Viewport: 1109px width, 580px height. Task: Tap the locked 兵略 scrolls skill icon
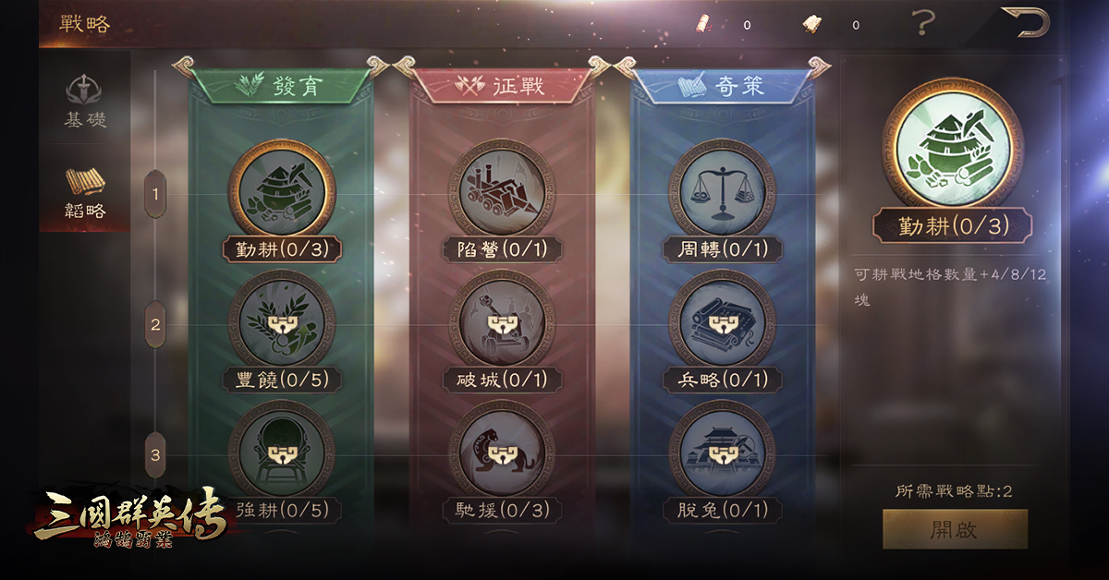[722, 322]
